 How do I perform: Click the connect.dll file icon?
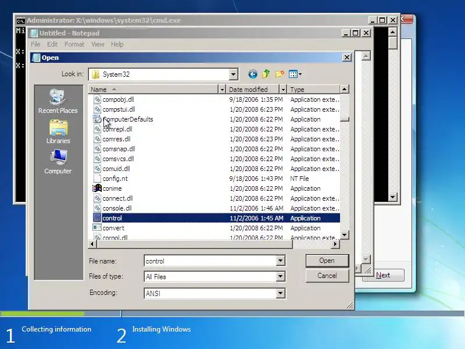[97, 198]
